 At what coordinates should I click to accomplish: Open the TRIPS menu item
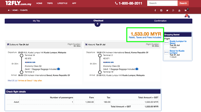point(50,3)
